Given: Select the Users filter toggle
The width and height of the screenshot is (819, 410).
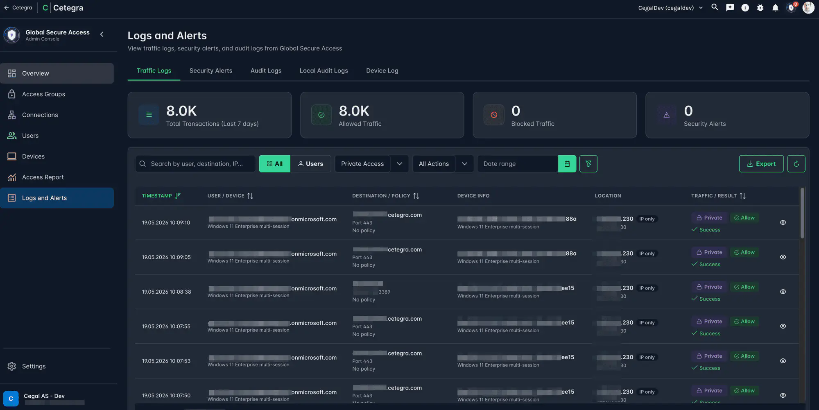Looking at the screenshot, I should point(310,164).
